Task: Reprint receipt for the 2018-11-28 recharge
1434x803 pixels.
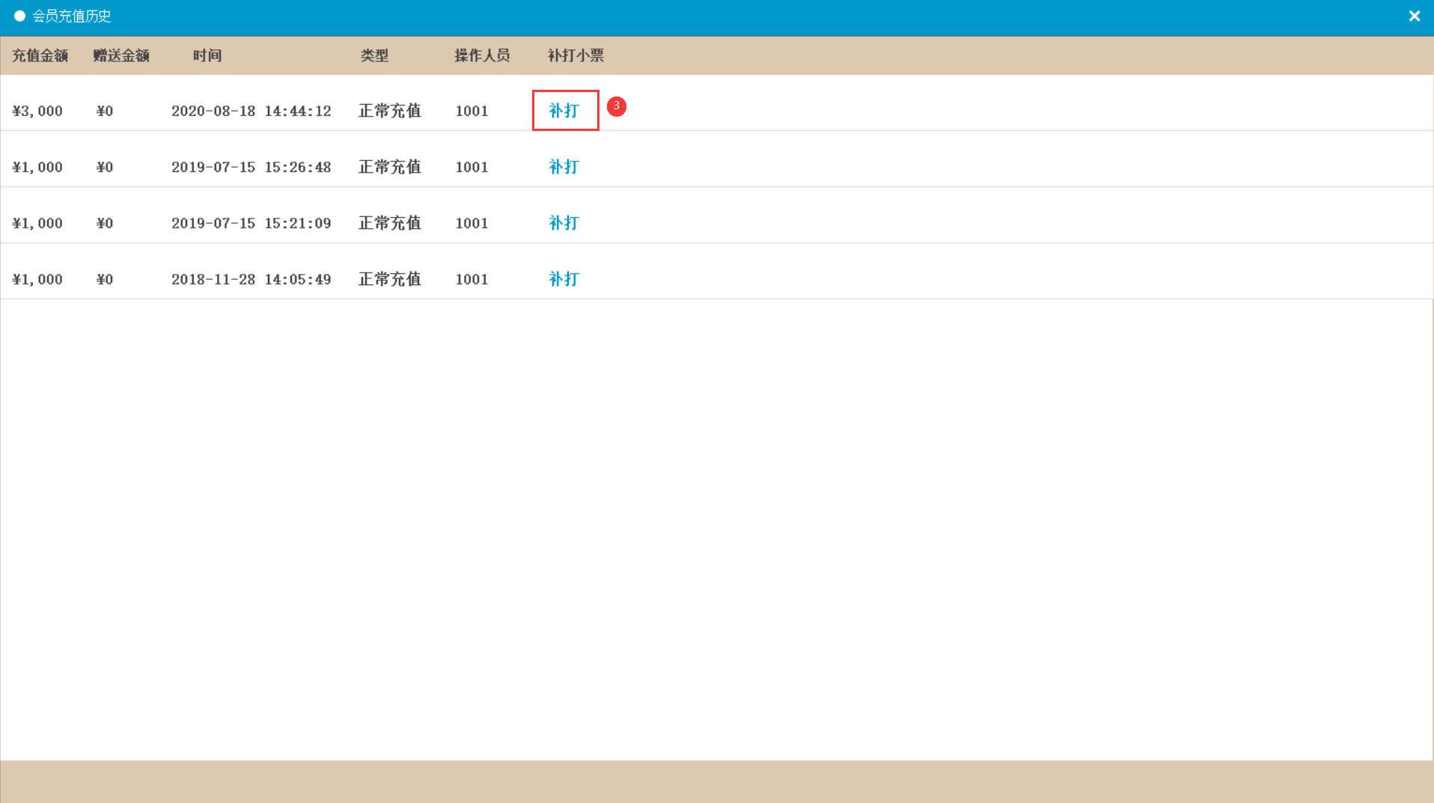Action: (564, 279)
